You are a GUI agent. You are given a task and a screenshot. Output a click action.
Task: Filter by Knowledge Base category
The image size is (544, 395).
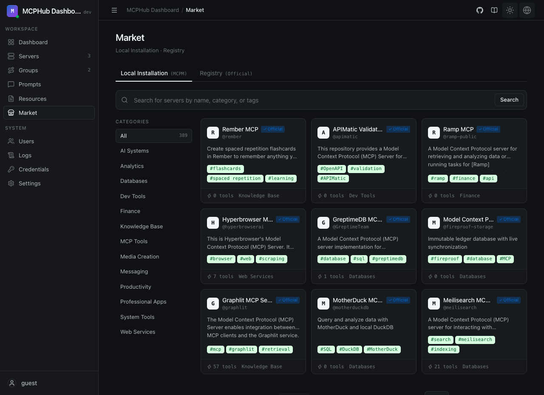click(x=154, y=226)
